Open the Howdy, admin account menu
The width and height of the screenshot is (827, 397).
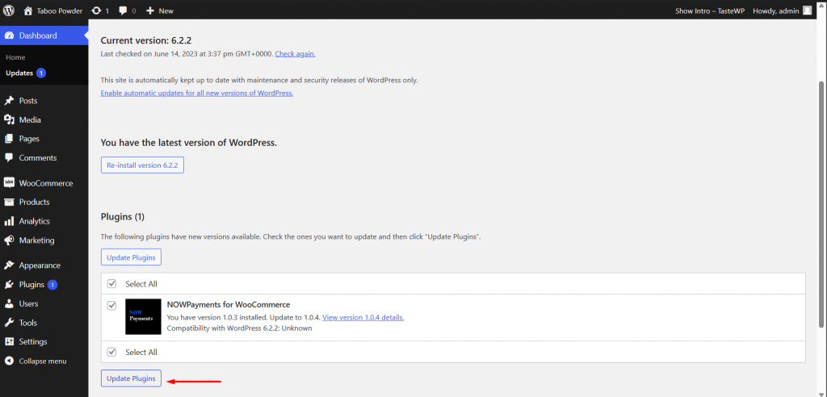782,10
